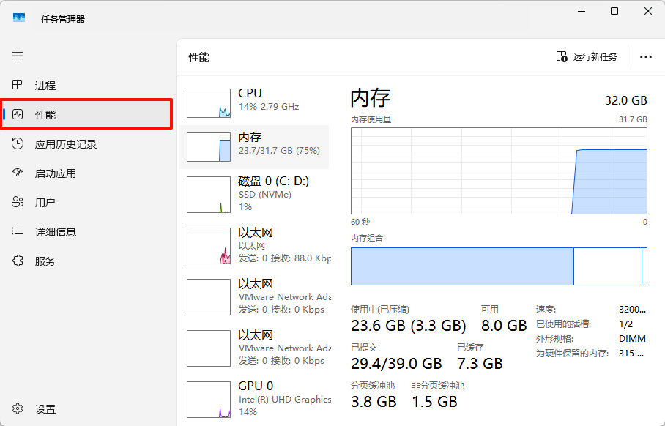665x426 pixels.
Task: Click the memory usage graph
Action: point(498,171)
